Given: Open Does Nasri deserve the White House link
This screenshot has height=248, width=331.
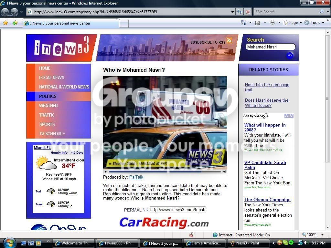Looking at the screenshot, I should point(267,103).
